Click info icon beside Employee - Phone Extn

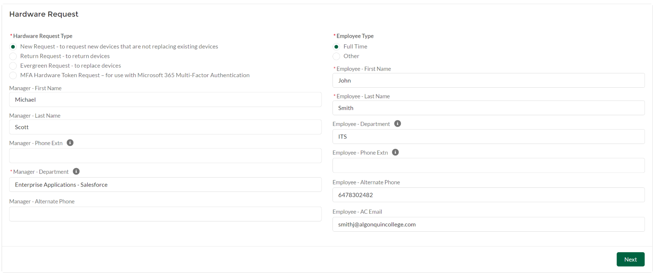pos(395,152)
